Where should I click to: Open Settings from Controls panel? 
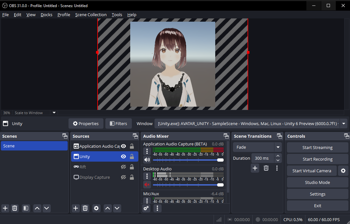pyautogui.click(x=317, y=194)
